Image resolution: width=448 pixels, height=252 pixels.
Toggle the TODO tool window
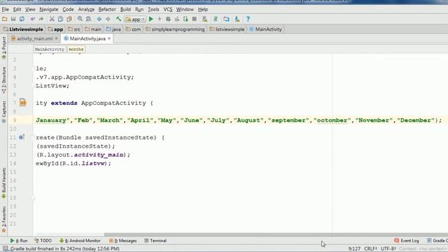(43, 241)
